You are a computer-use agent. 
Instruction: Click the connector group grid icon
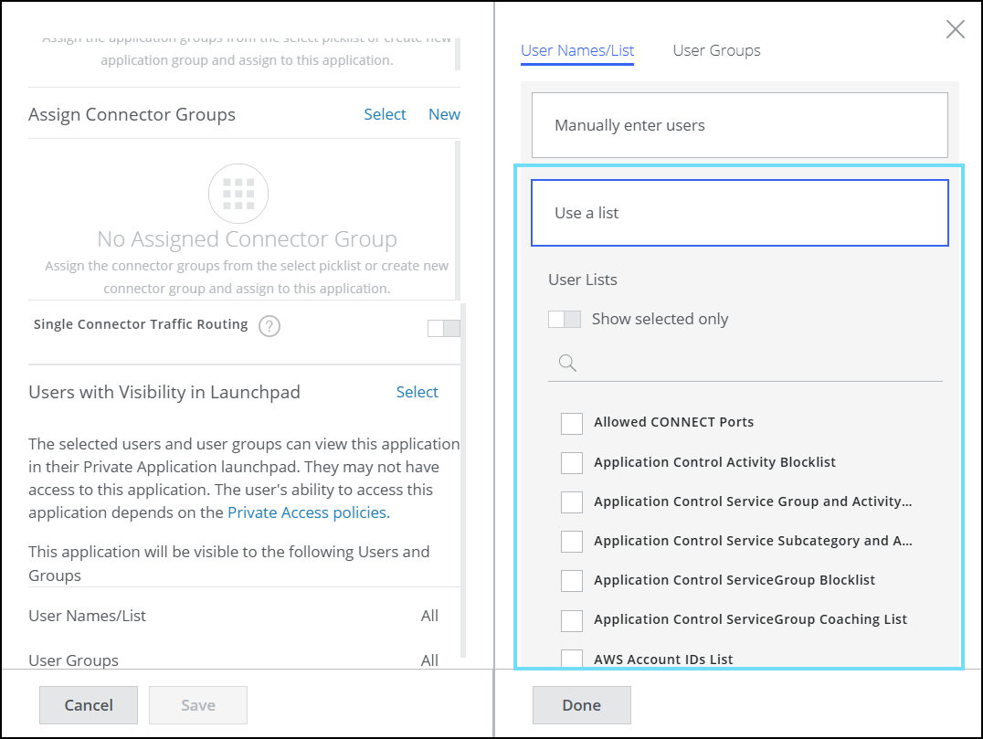(x=238, y=194)
